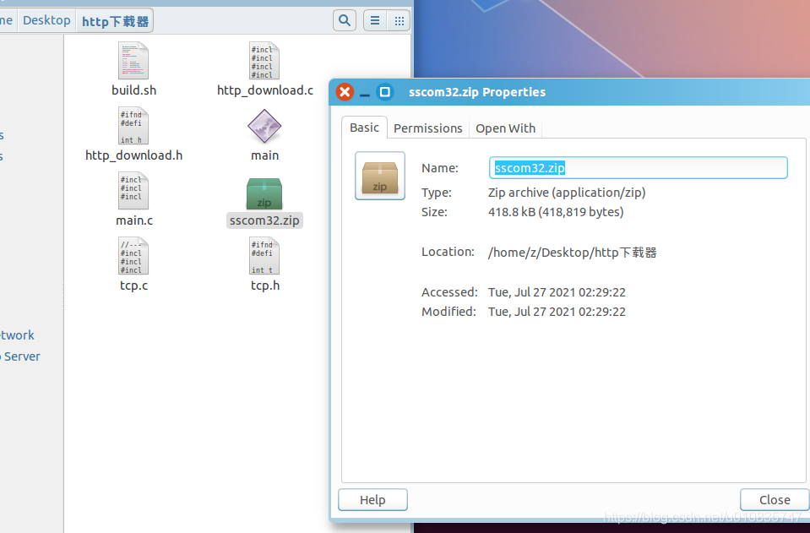810x533 pixels.
Task: Click the Close button in Properties
Action: 775,500
